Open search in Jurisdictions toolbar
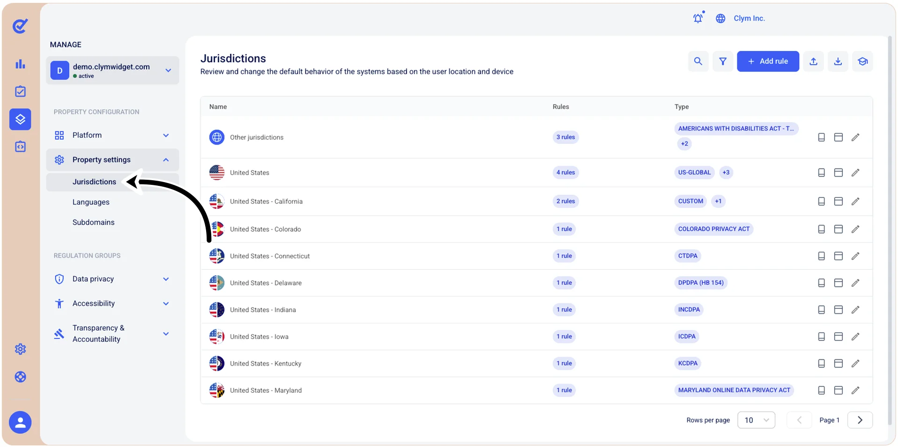Viewport: 898px width, 447px height. [698, 61]
